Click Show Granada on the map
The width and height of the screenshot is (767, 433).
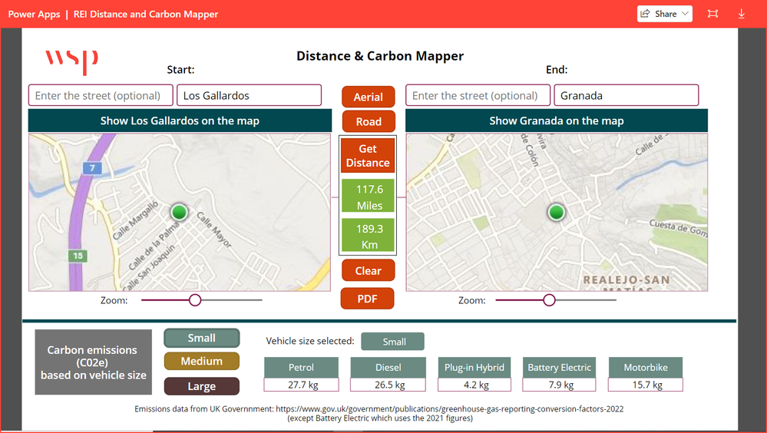(x=557, y=121)
